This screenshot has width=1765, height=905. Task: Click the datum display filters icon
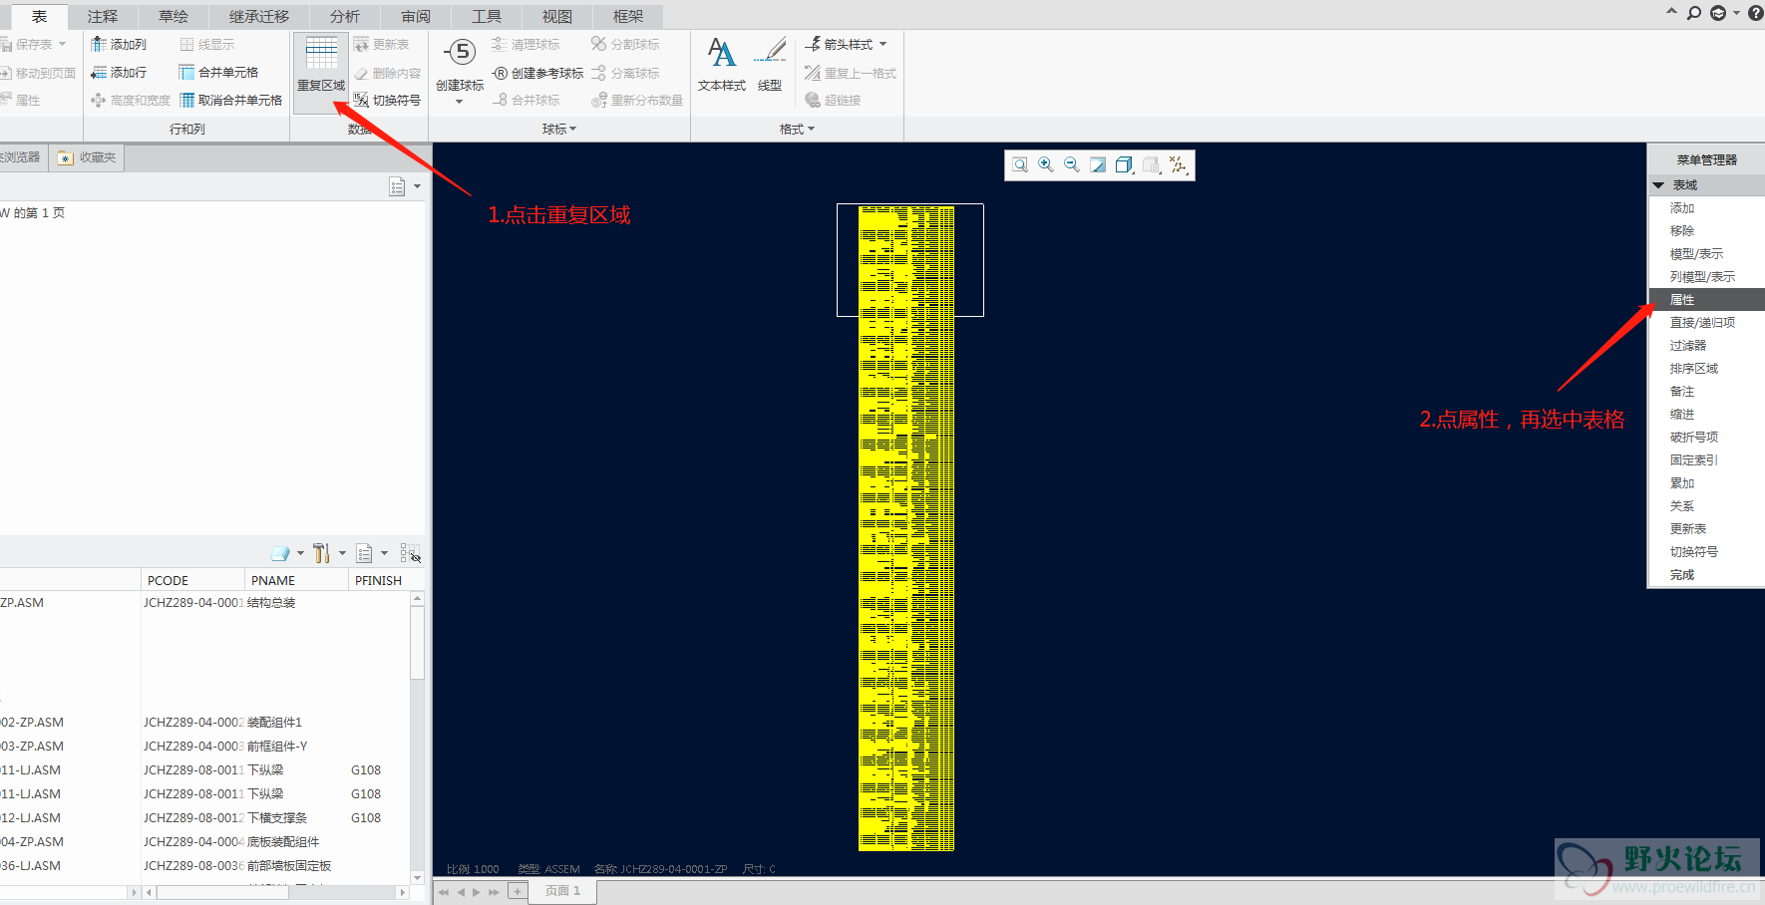point(1178,164)
